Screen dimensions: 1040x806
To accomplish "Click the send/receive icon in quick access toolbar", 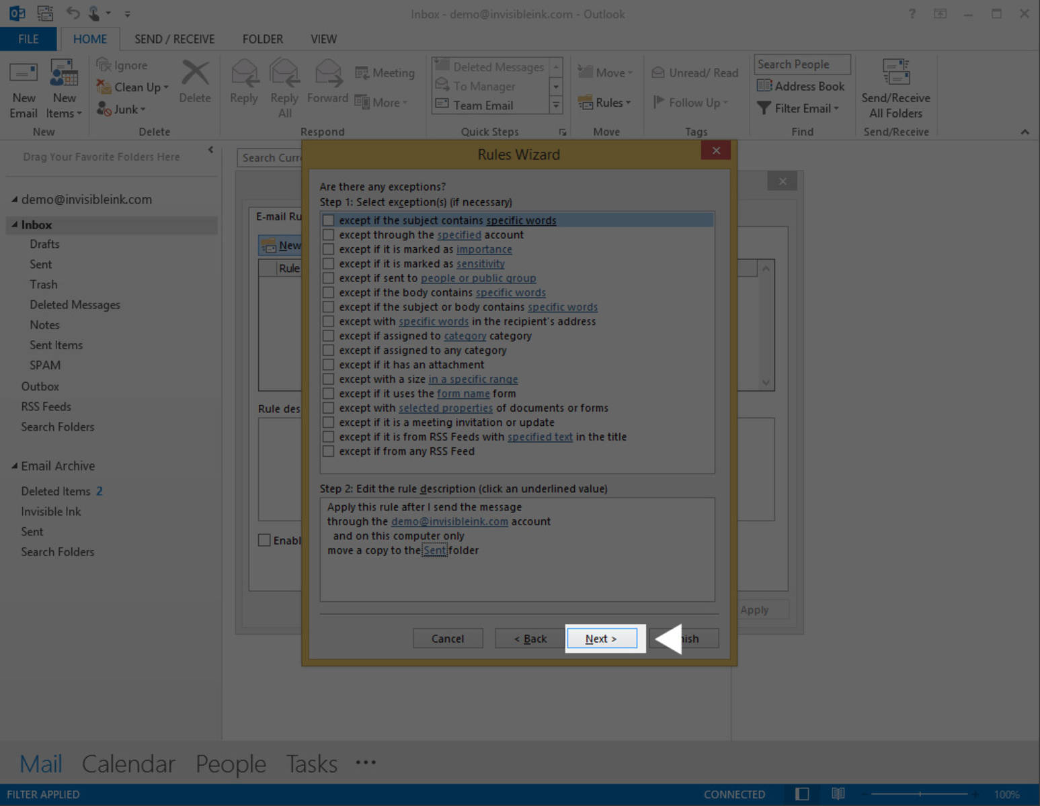I will pos(45,13).
